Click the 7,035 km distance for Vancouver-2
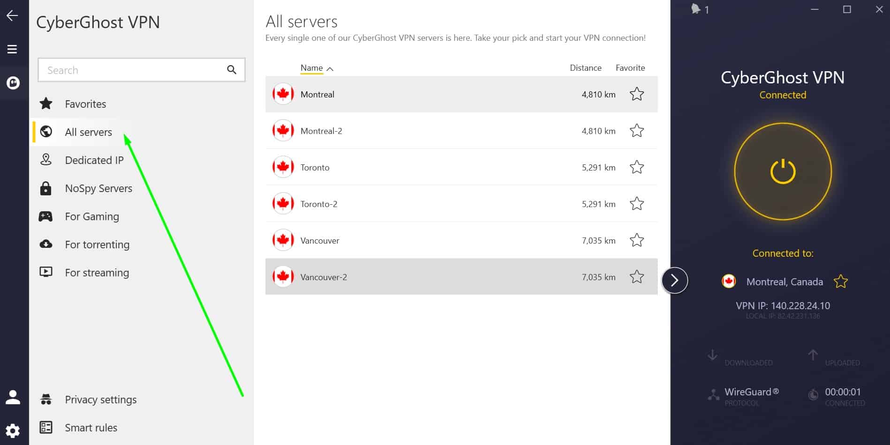Viewport: 890px width, 445px height. pos(598,277)
